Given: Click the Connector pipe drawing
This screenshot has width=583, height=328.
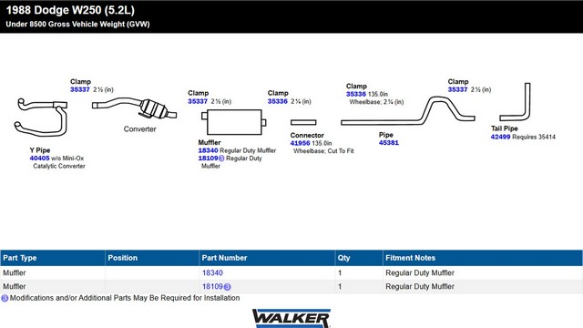Looking at the screenshot, I should point(303,122).
